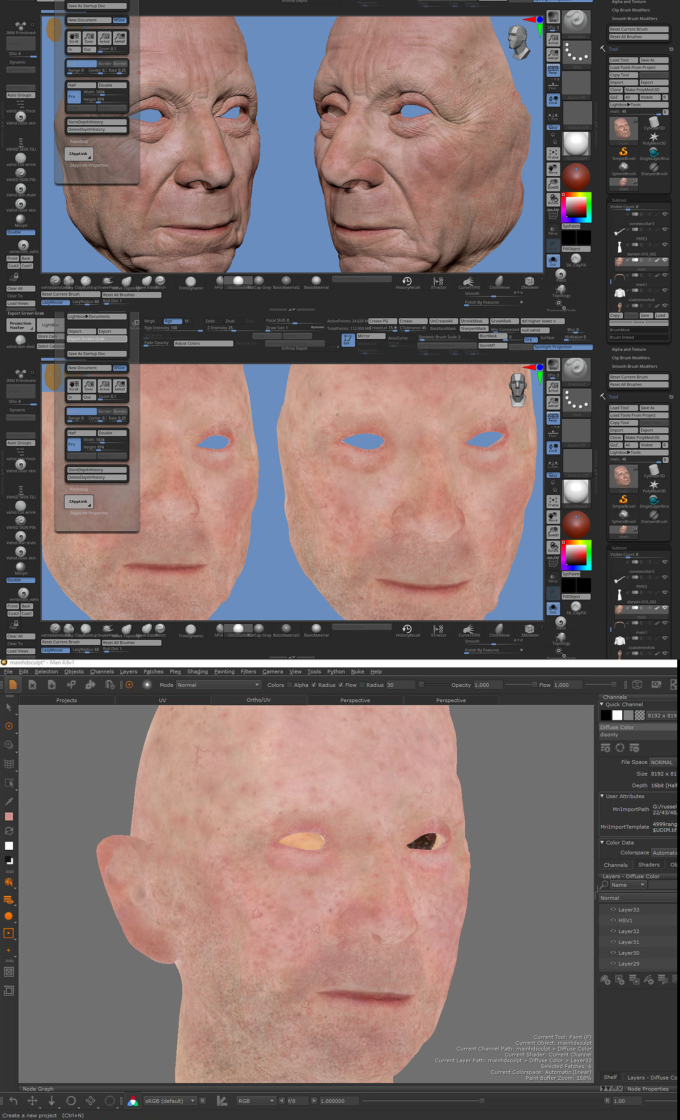Click the circular arrows channel icon in Mari

click(620, 748)
